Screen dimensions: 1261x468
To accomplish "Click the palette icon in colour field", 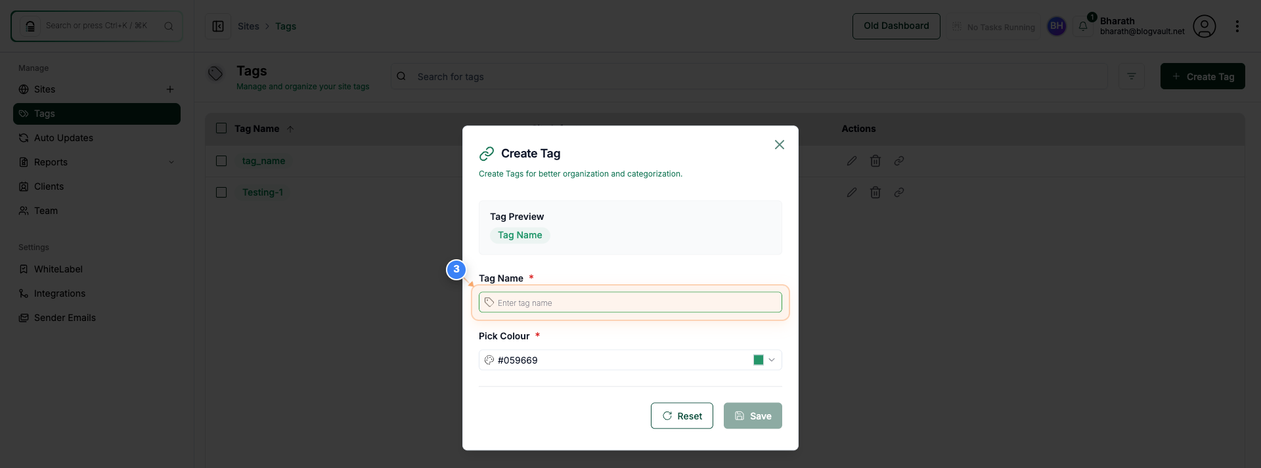I will (489, 360).
